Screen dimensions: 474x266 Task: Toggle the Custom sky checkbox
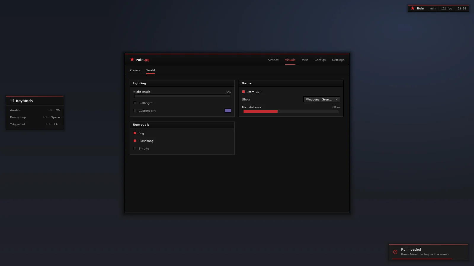pos(135,111)
